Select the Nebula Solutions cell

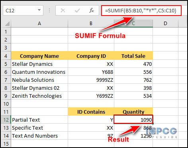[x=39, y=80]
